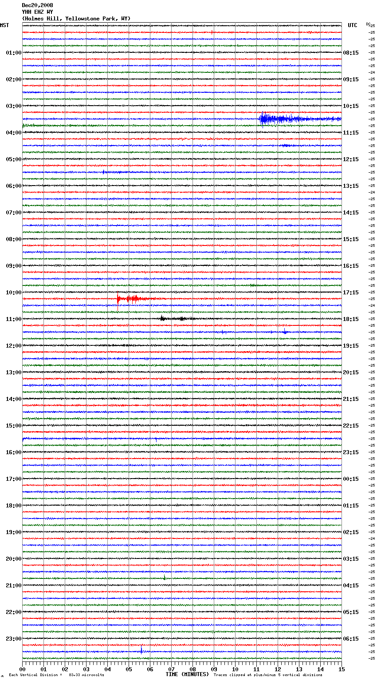377x681 pixels.
Task: Click the 09:00 MST time label
Action: pos(14,266)
